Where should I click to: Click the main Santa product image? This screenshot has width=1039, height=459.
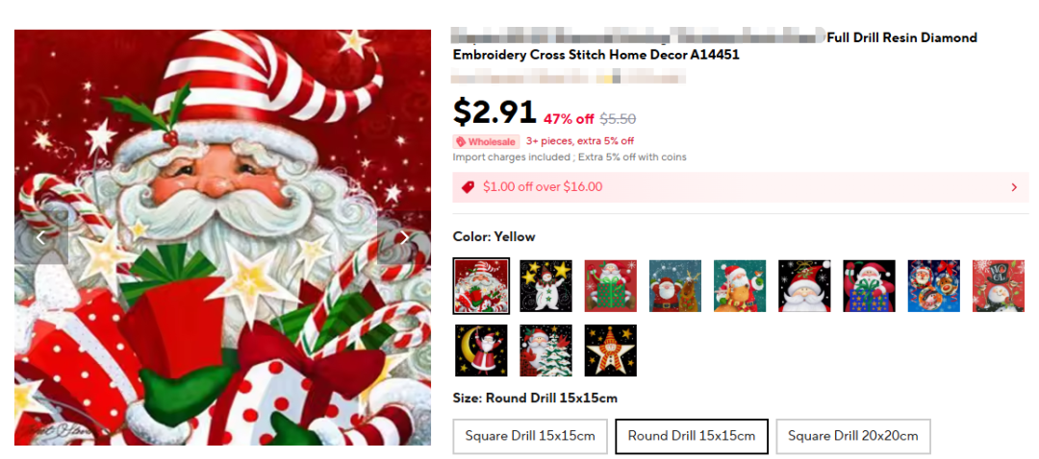pos(222,237)
